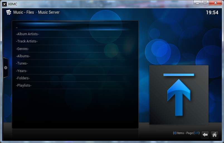Click the Music - Files breadcrumb text
This screenshot has width=224, height=143.
click(24, 12)
